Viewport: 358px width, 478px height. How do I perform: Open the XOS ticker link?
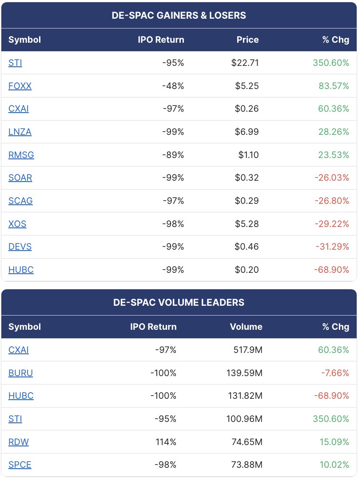(x=17, y=224)
